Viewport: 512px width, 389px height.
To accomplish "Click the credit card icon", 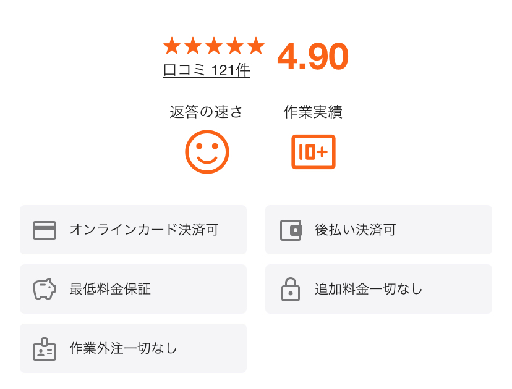I will pos(45,230).
